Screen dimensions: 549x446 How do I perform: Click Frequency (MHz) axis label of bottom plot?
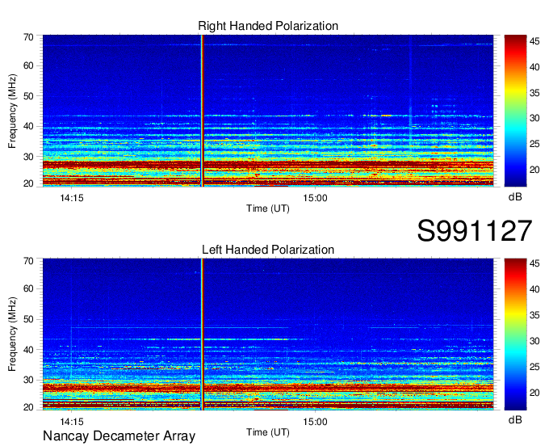[x=12, y=334]
